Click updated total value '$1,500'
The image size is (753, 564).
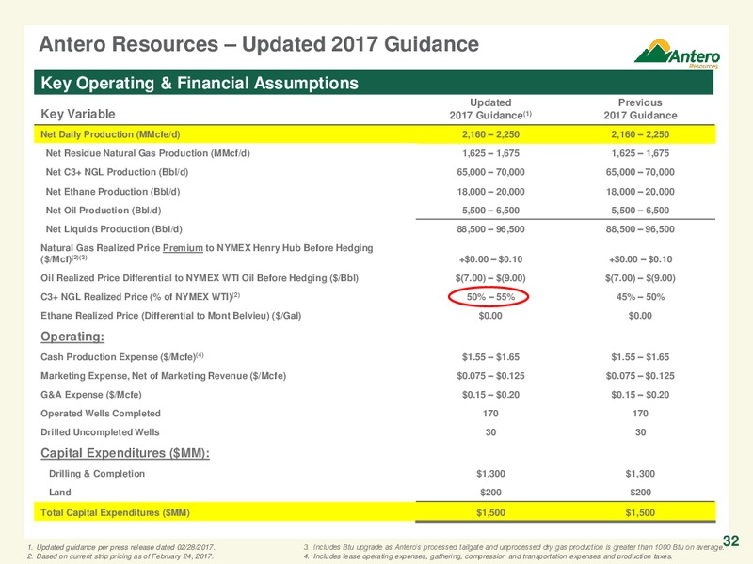pyautogui.click(x=490, y=512)
